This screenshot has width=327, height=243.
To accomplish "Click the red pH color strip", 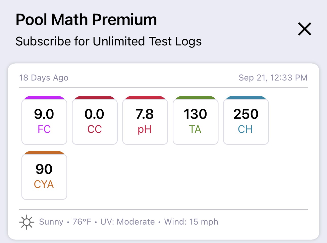I will [145, 97].
